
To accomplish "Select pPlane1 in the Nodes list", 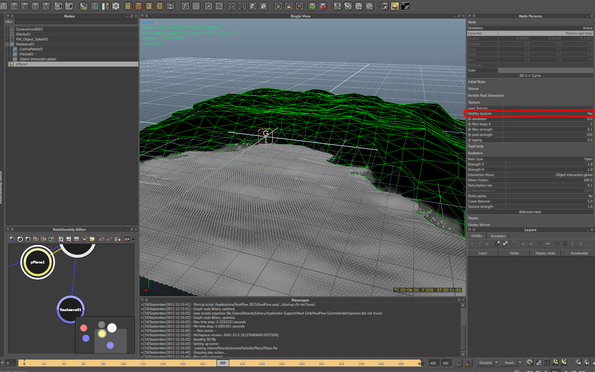I will [22, 64].
